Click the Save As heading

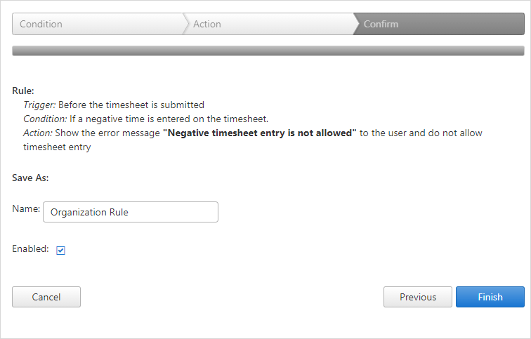tap(30, 178)
